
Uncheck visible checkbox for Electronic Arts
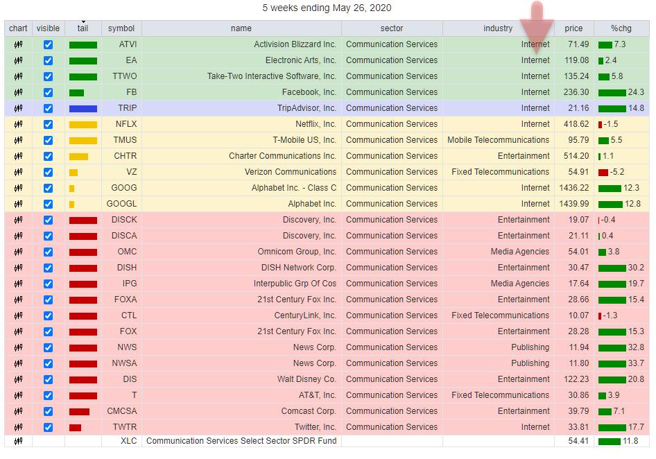pos(48,60)
